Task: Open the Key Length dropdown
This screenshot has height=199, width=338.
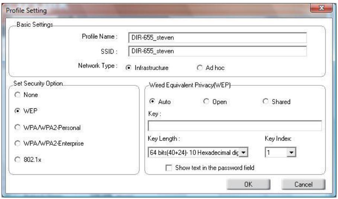Action: click(x=244, y=152)
